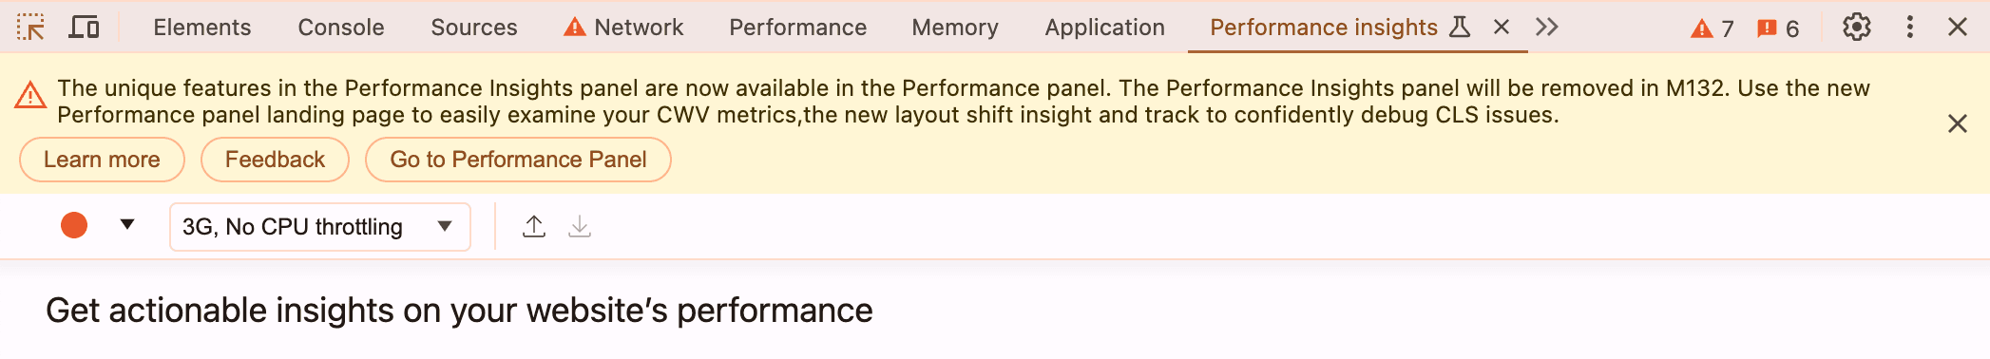Screen dimensions: 1990x359
Task: Activate the inspect element picker icon
Action: pos(31,28)
